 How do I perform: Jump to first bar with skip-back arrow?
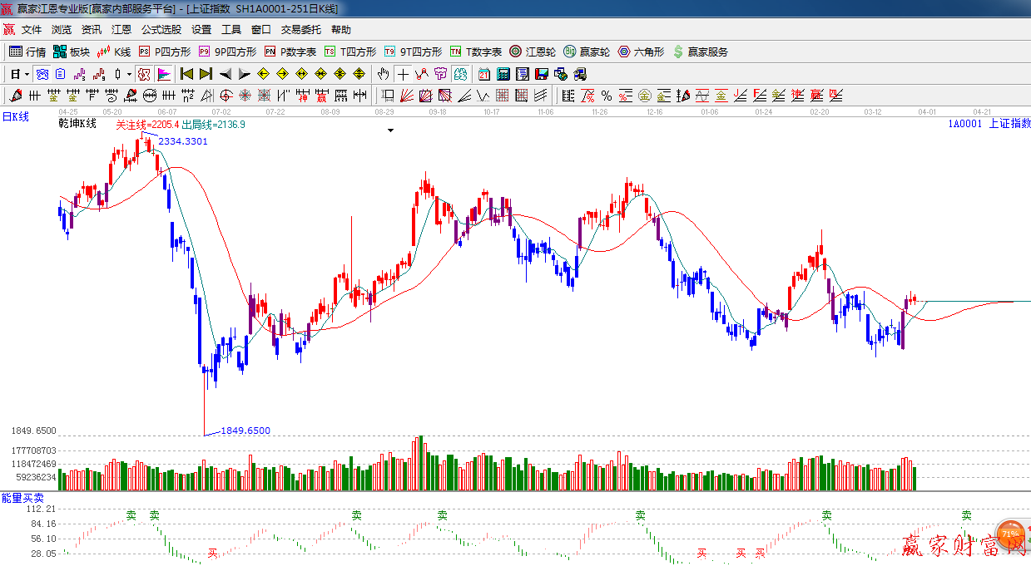[186, 74]
